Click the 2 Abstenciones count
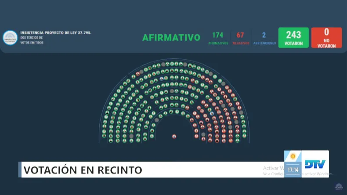This screenshot has height=195, width=347. pyautogui.click(x=264, y=35)
